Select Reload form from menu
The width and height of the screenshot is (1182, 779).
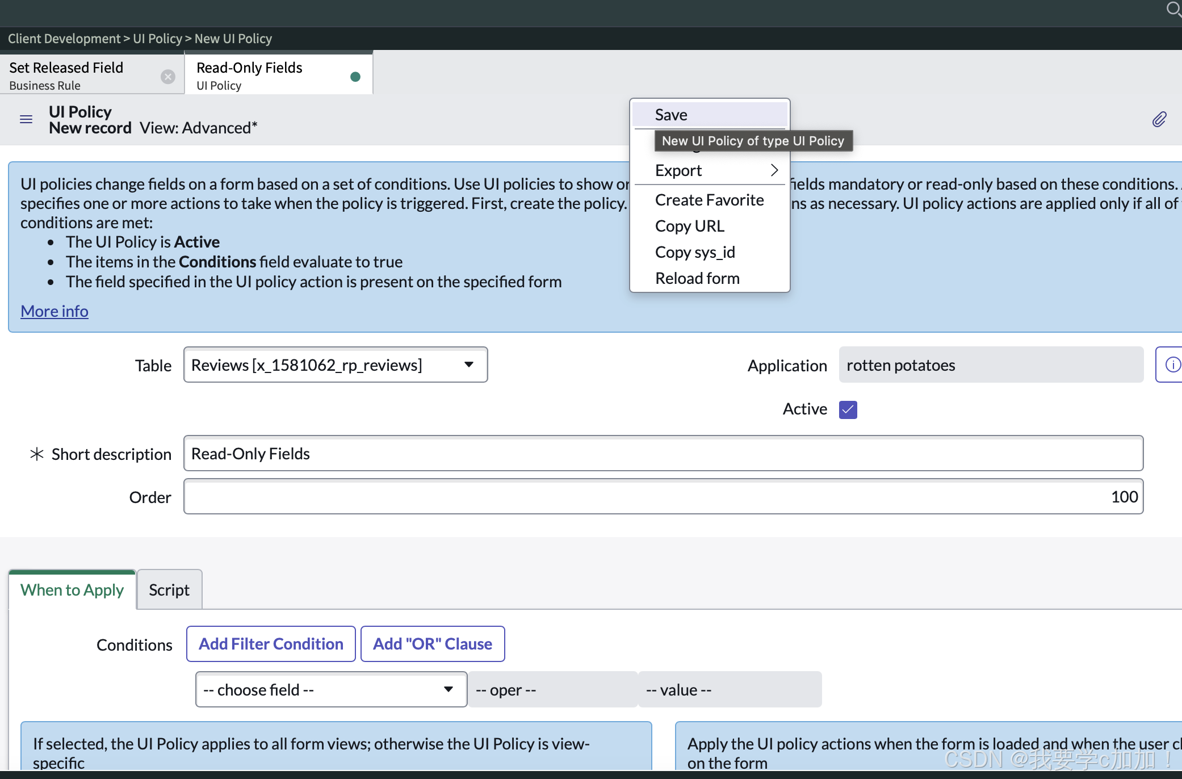[697, 278]
